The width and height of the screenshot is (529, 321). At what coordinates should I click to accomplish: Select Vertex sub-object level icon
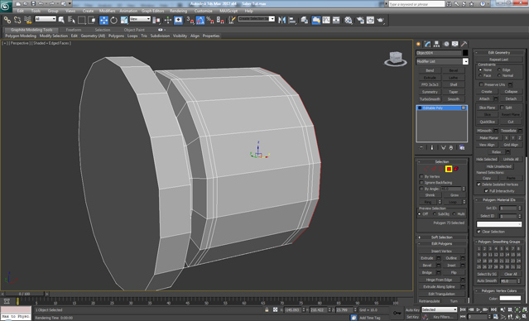click(x=426, y=169)
